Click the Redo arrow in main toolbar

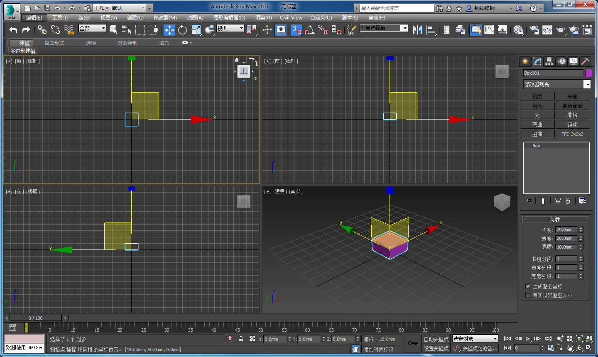26,29
